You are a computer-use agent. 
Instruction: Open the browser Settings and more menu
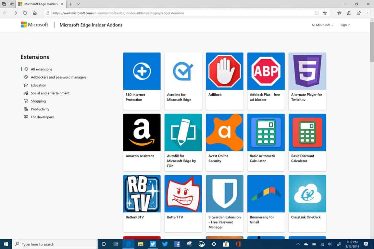(369, 13)
